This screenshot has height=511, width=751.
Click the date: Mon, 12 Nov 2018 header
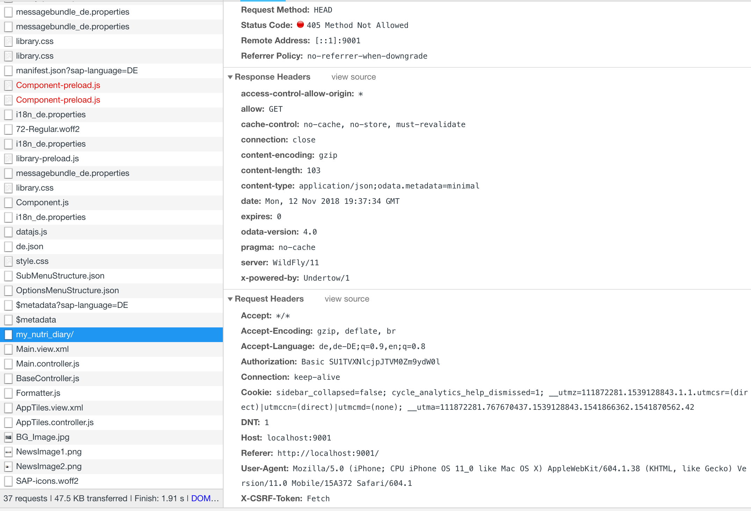[x=320, y=201]
